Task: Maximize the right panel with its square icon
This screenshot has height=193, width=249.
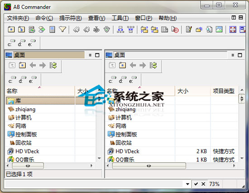Action: click(x=240, y=55)
